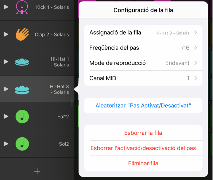The height and width of the screenshot is (180, 213).
Task: Open Canal MIDI setting
Action: (143, 78)
